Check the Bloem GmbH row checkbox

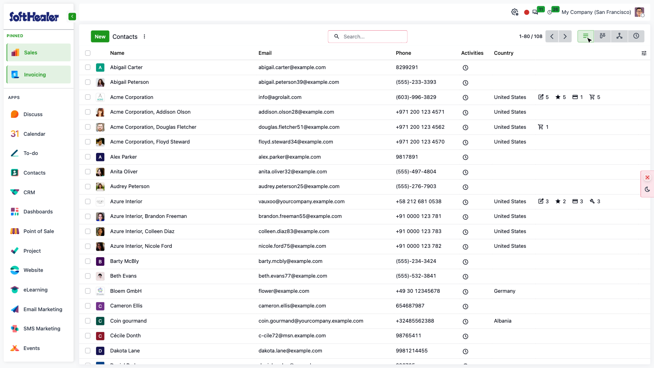click(87, 291)
